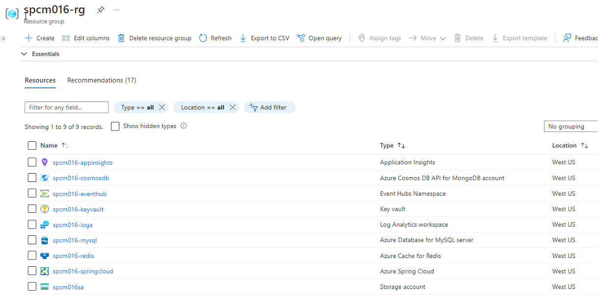This screenshot has height=306, width=598.
Task: Open spcm016-springcloud resource
Action: (x=83, y=272)
